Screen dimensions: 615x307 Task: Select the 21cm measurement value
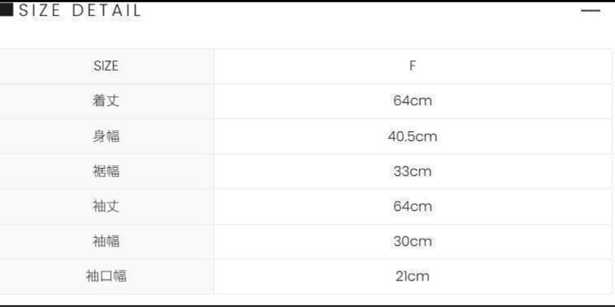[412, 277]
